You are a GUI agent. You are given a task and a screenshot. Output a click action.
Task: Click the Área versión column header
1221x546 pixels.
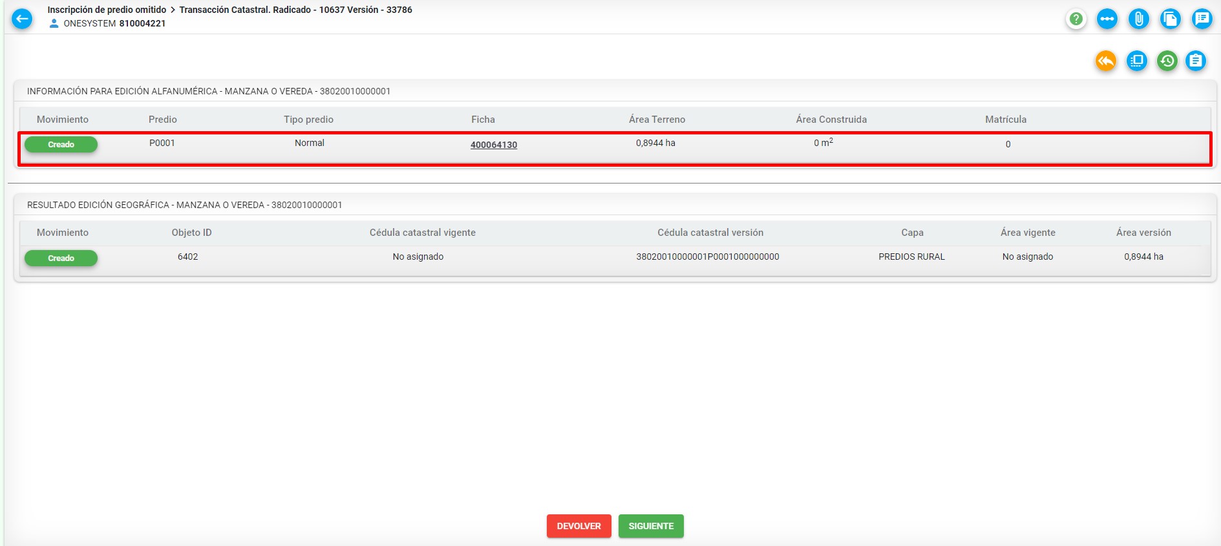tap(1143, 233)
